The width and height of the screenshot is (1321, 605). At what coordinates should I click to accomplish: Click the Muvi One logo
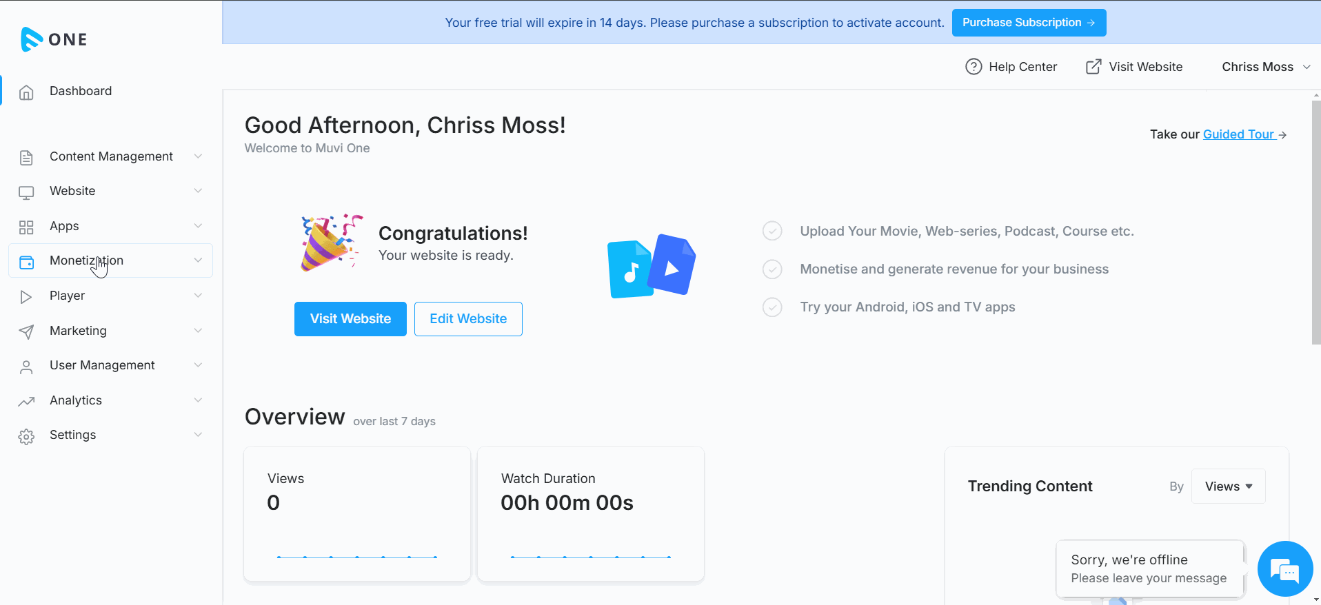point(54,39)
